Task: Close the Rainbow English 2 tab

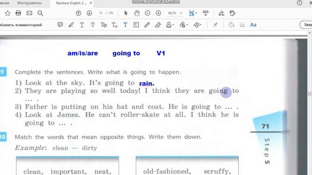Action: coord(91,3)
